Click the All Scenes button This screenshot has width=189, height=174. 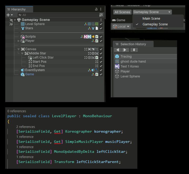[x=122, y=12]
